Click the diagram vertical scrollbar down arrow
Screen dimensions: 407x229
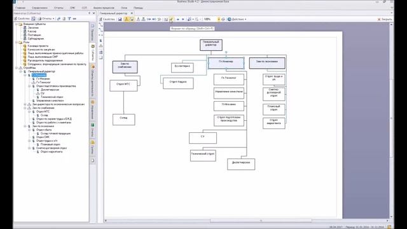click(392, 217)
